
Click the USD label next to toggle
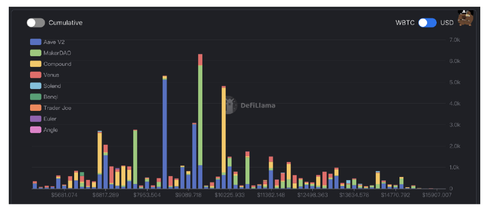pos(447,23)
